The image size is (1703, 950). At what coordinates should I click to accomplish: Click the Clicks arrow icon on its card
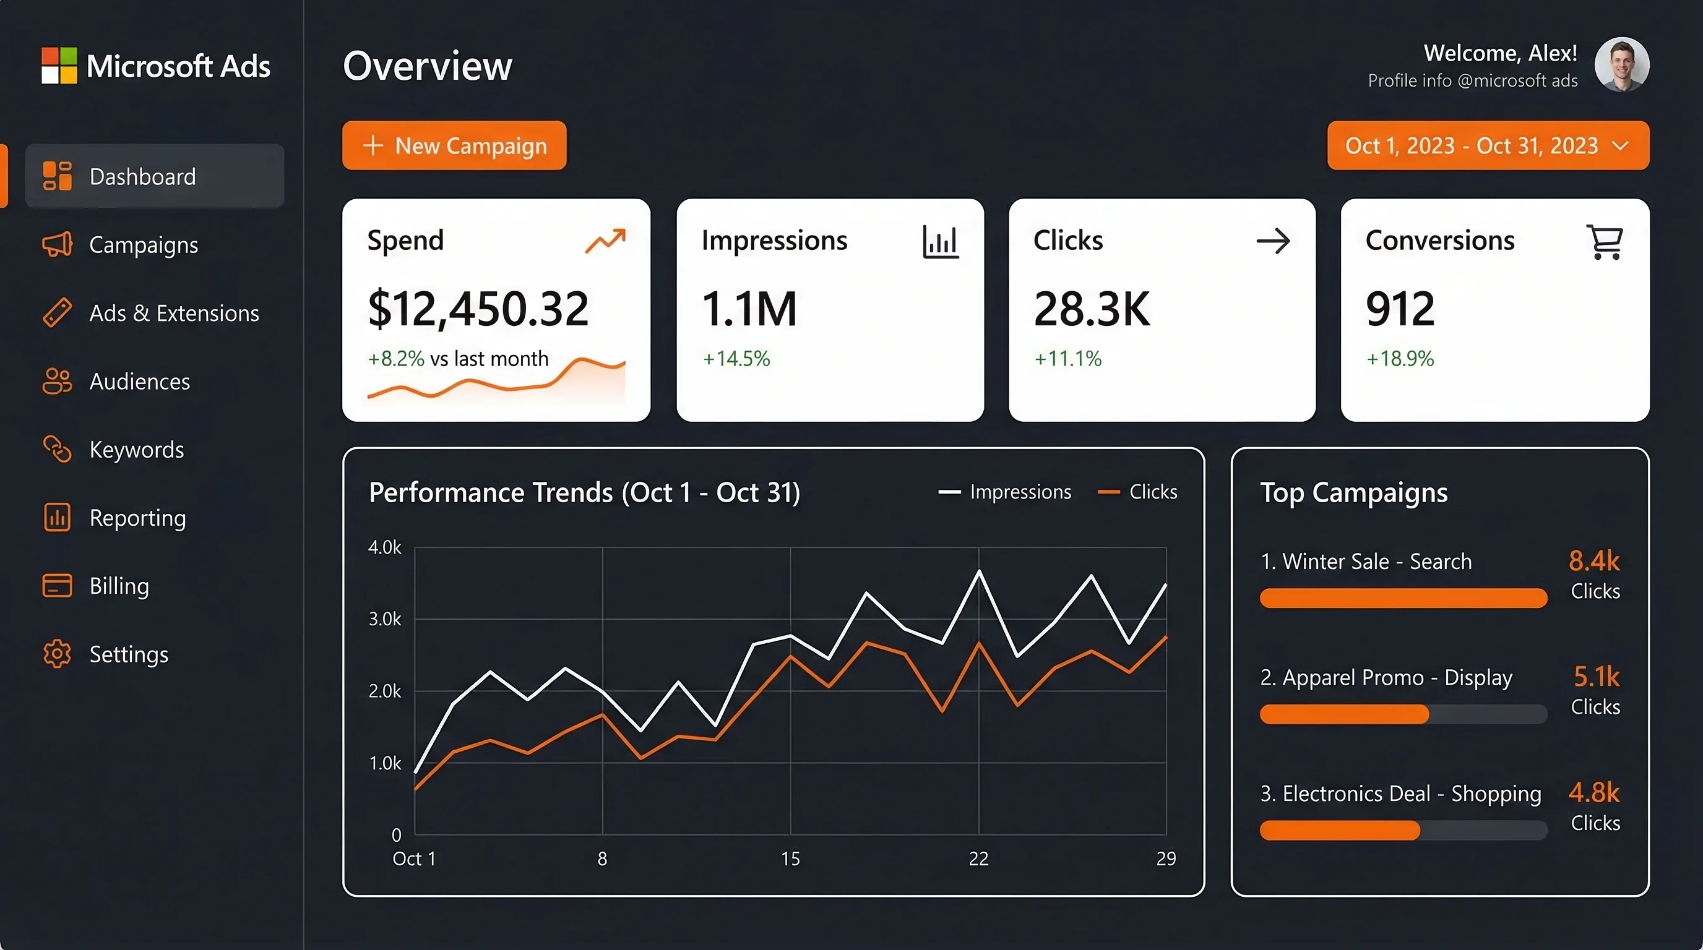1274,241
